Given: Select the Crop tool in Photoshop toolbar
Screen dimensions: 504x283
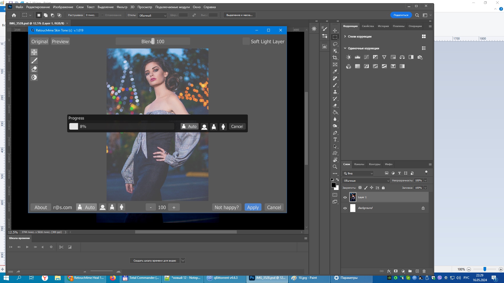Looking at the screenshot, I should coord(335,58).
